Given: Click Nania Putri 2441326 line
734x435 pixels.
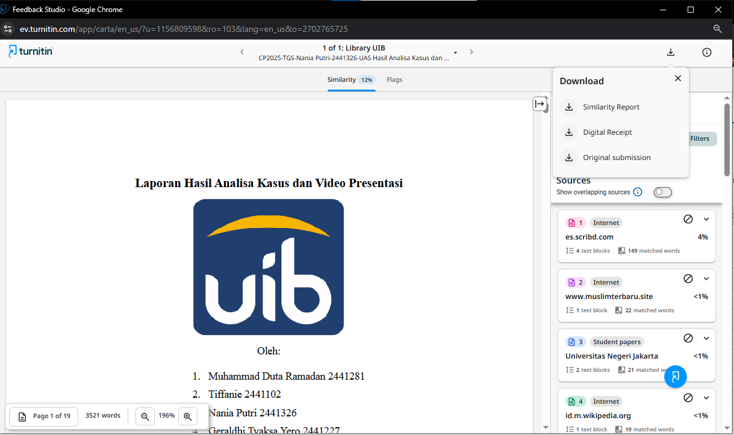Looking at the screenshot, I should point(252,413).
